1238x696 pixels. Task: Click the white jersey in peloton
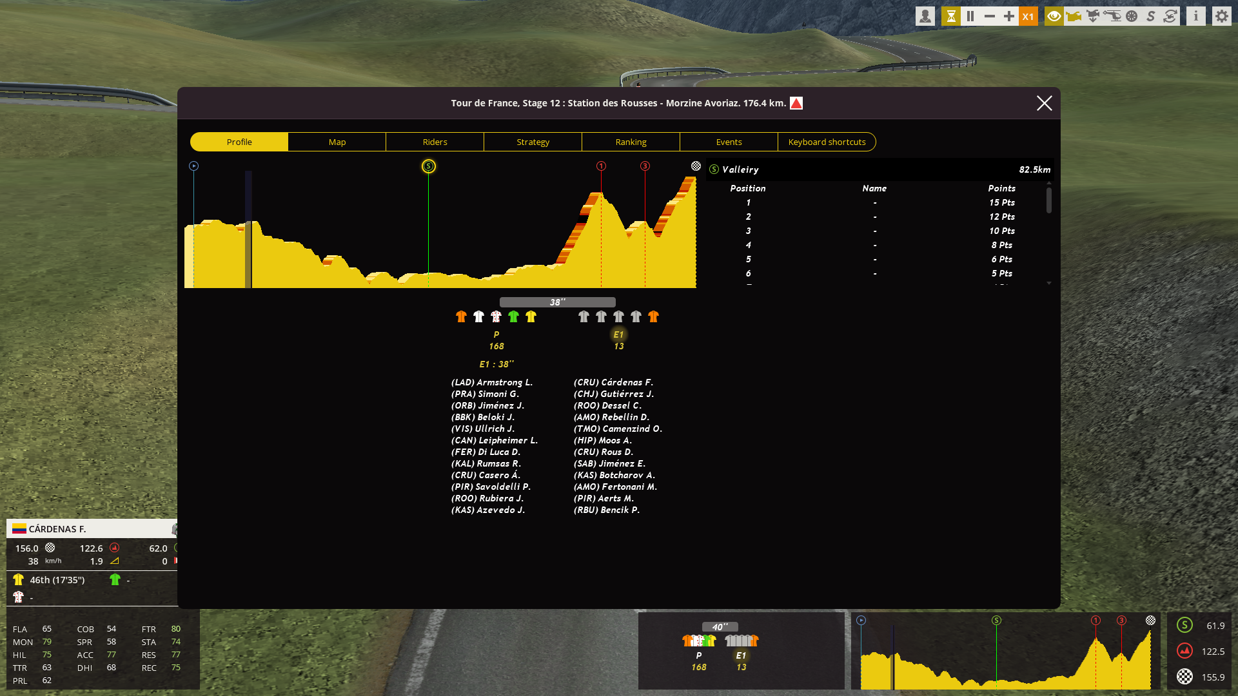point(478,316)
